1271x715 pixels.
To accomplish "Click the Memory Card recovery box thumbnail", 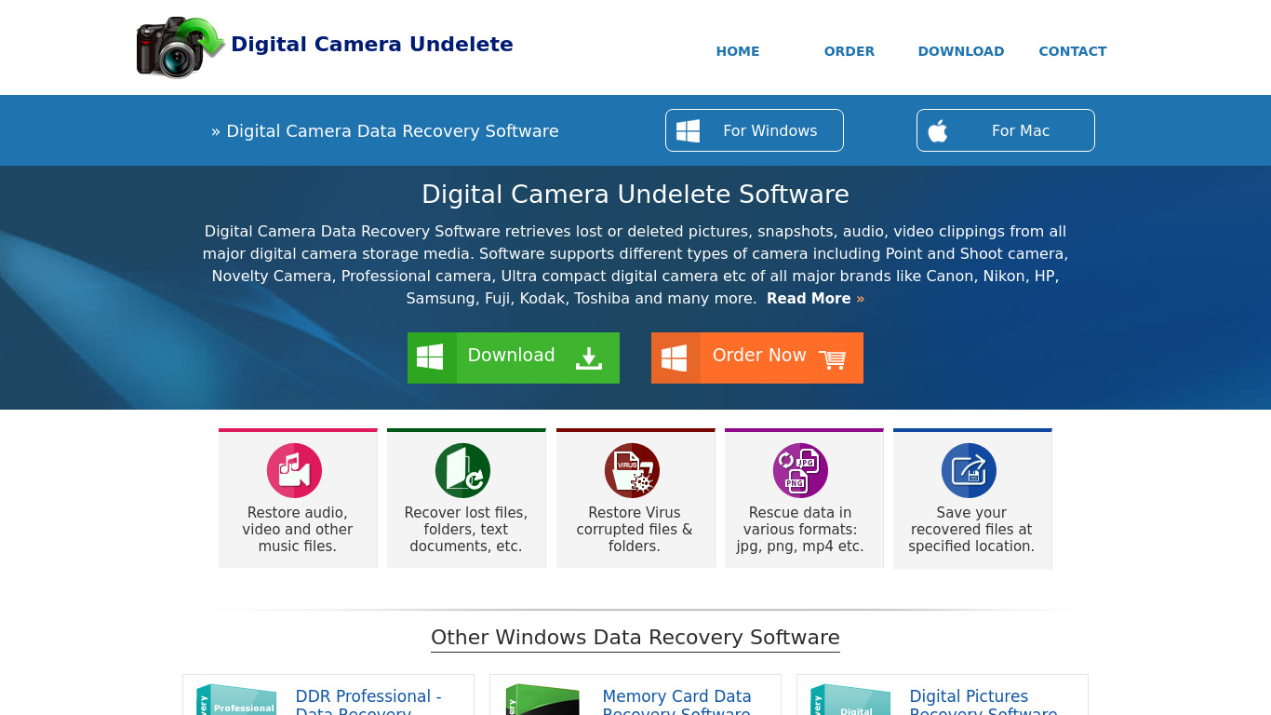I will (x=543, y=700).
